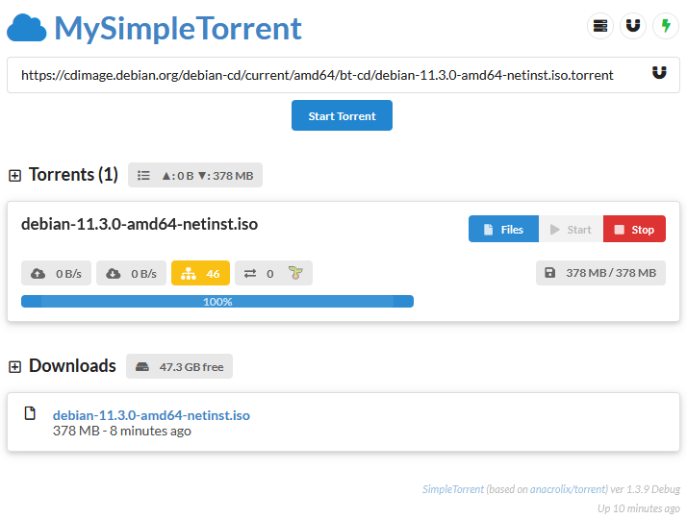687x519 pixels.
Task: Expand the Torrents section
Action: click(14, 175)
